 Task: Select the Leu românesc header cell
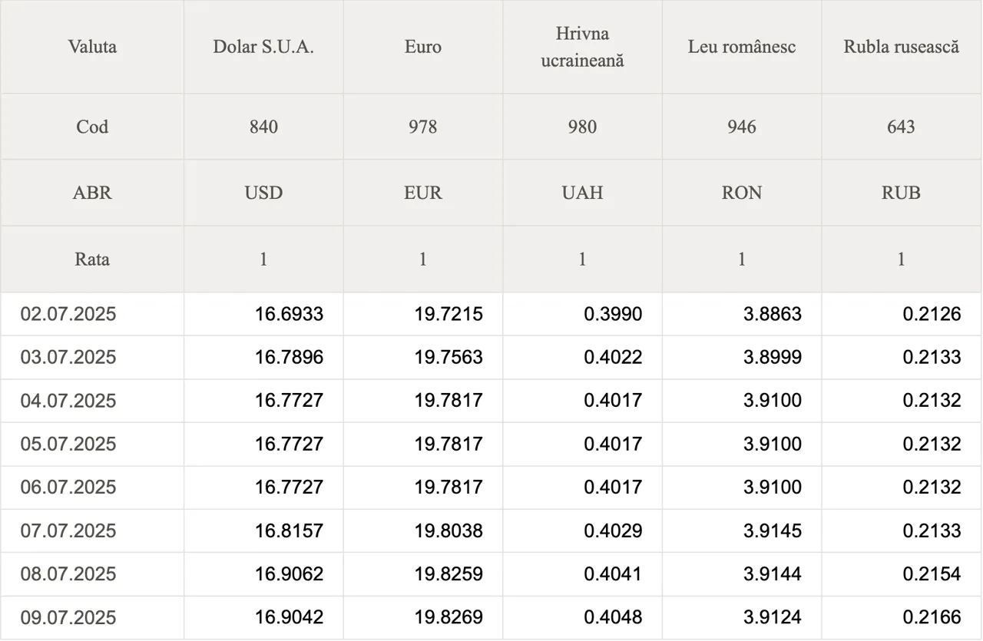pyautogui.click(x=742, y=47)
